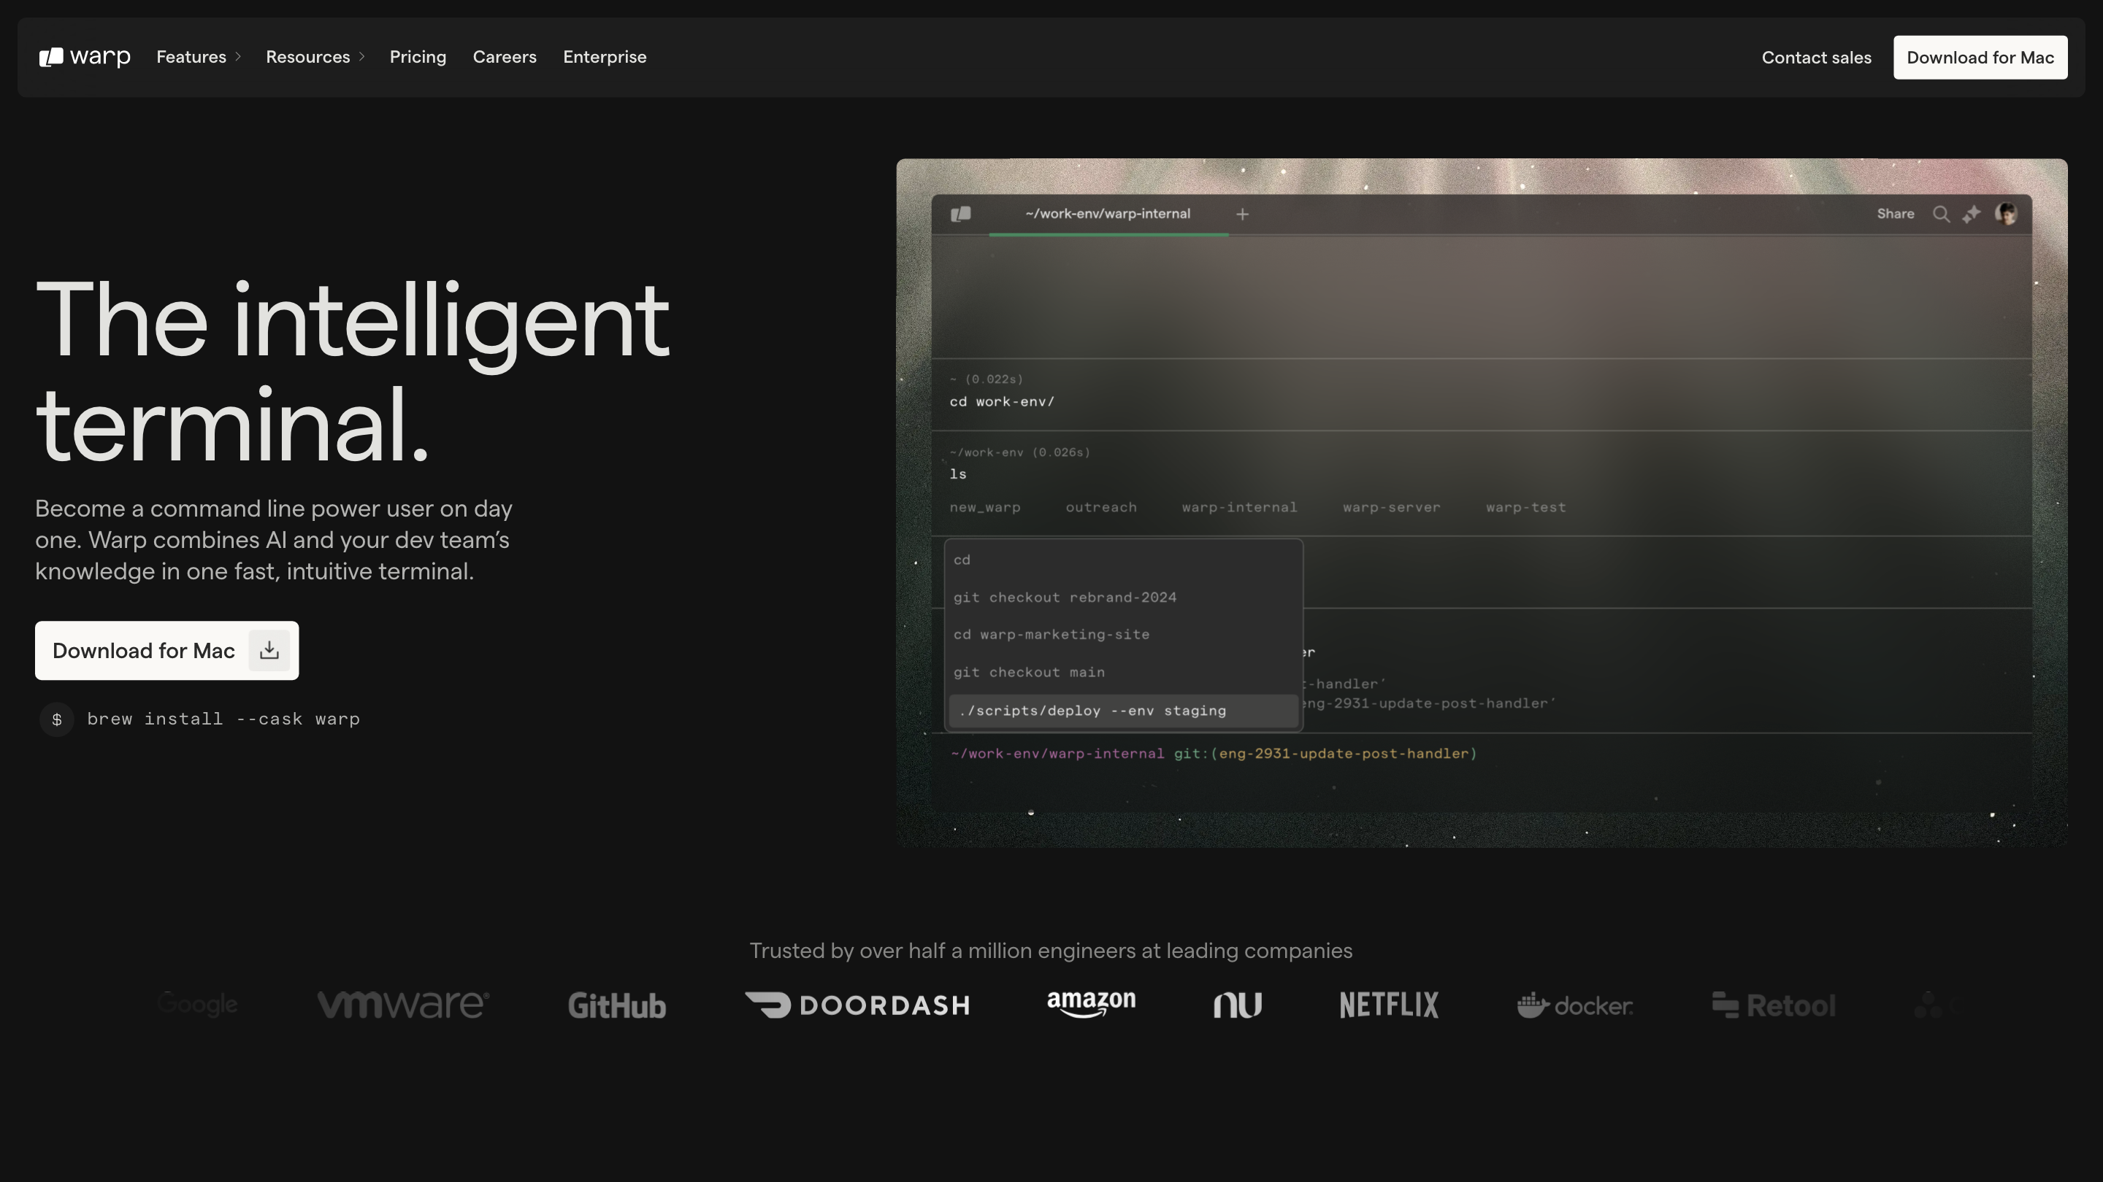Select the Warp icon in the terminal tab bar
This screenshot has height=1182, width=2103.
click(961, 213)
